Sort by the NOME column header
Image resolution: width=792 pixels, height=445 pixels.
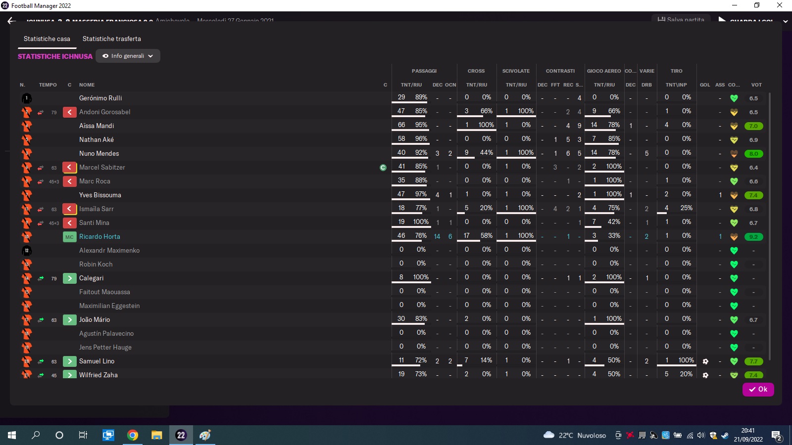click(x=87, y=85)
